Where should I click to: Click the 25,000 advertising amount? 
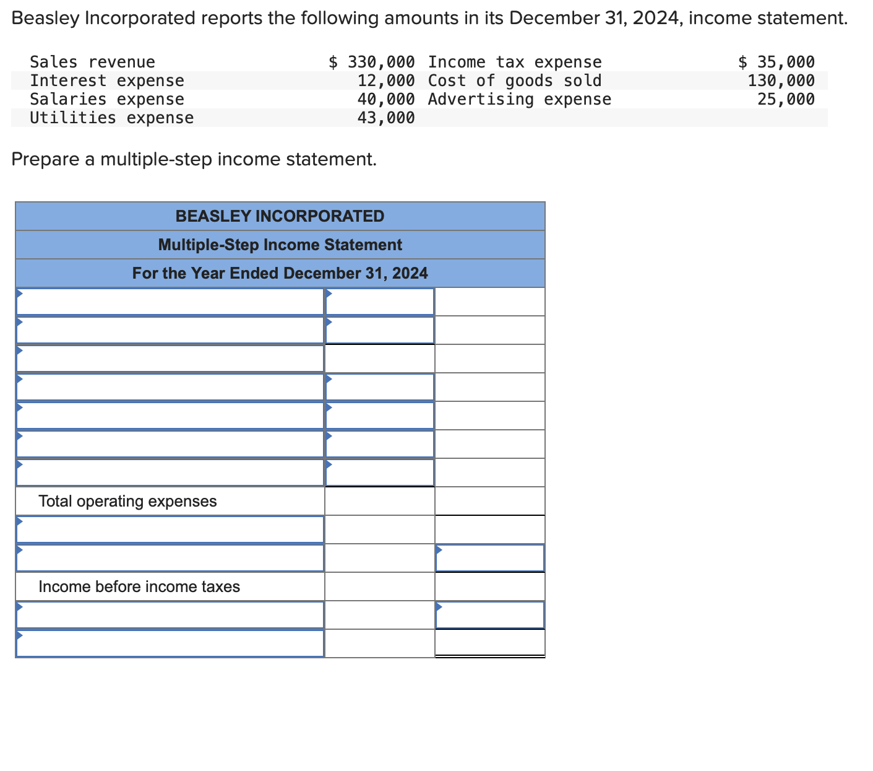pos(786,99)
